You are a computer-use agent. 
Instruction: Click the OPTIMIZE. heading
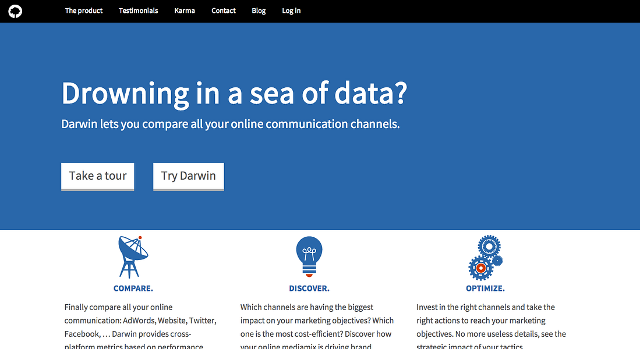485,289
